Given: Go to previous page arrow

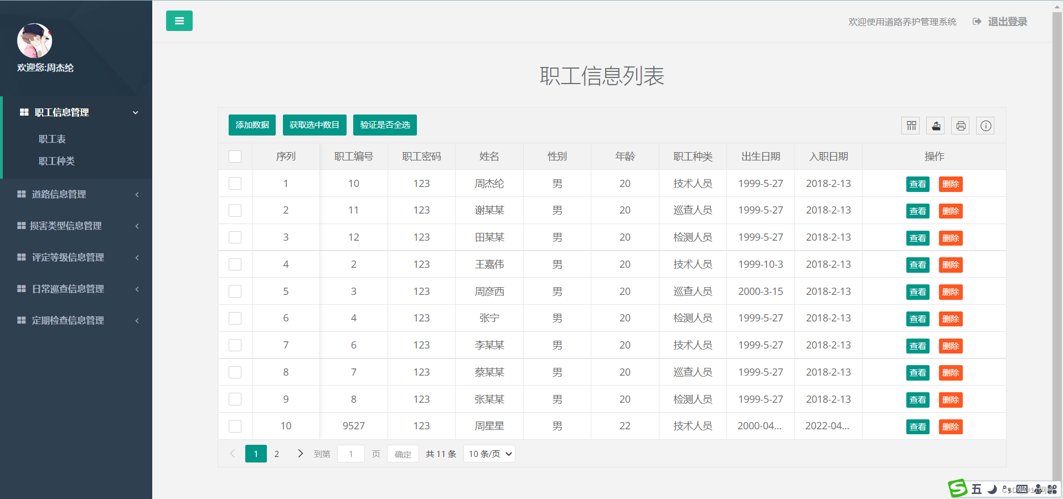Looking at the screenshot, I should pyautogui.click(x=233, y=454).
